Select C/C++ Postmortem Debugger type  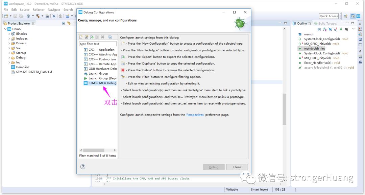click(x=100, y=59)
